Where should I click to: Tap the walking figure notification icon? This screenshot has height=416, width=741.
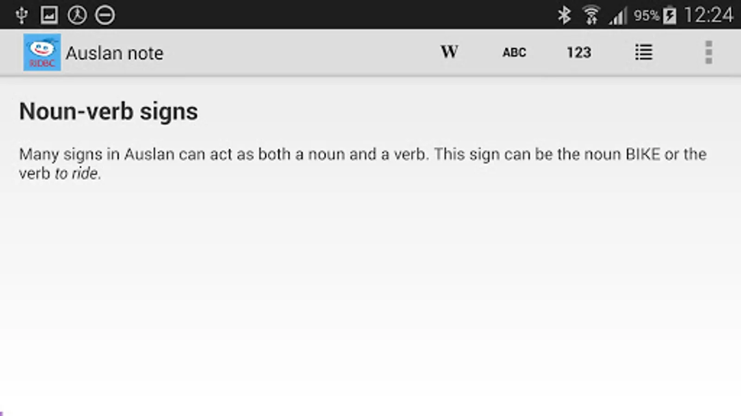pos(77,15)
